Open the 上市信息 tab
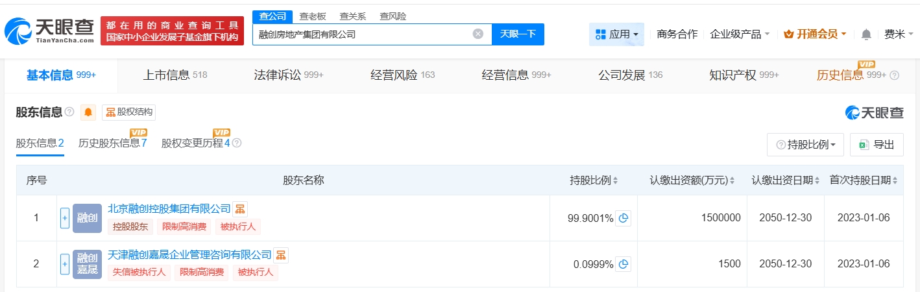Screen dimensions: 920x292 coord(175,75)
